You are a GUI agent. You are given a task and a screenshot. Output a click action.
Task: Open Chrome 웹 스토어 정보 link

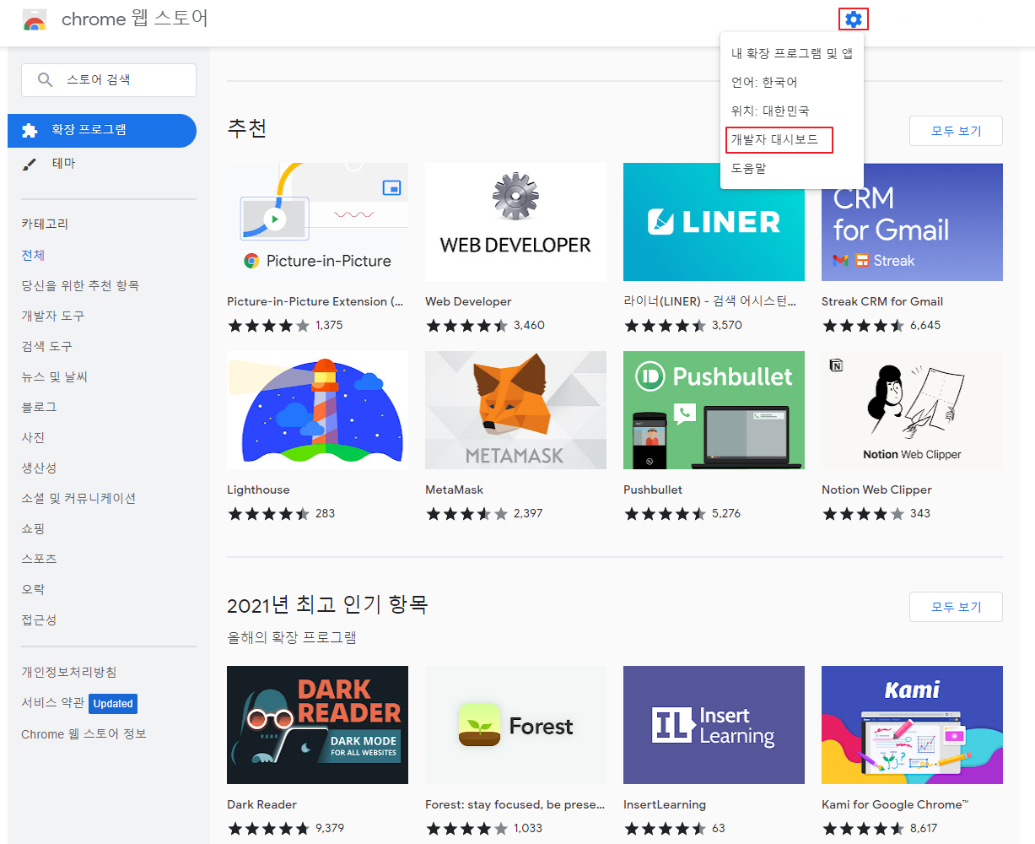point(84,733)
